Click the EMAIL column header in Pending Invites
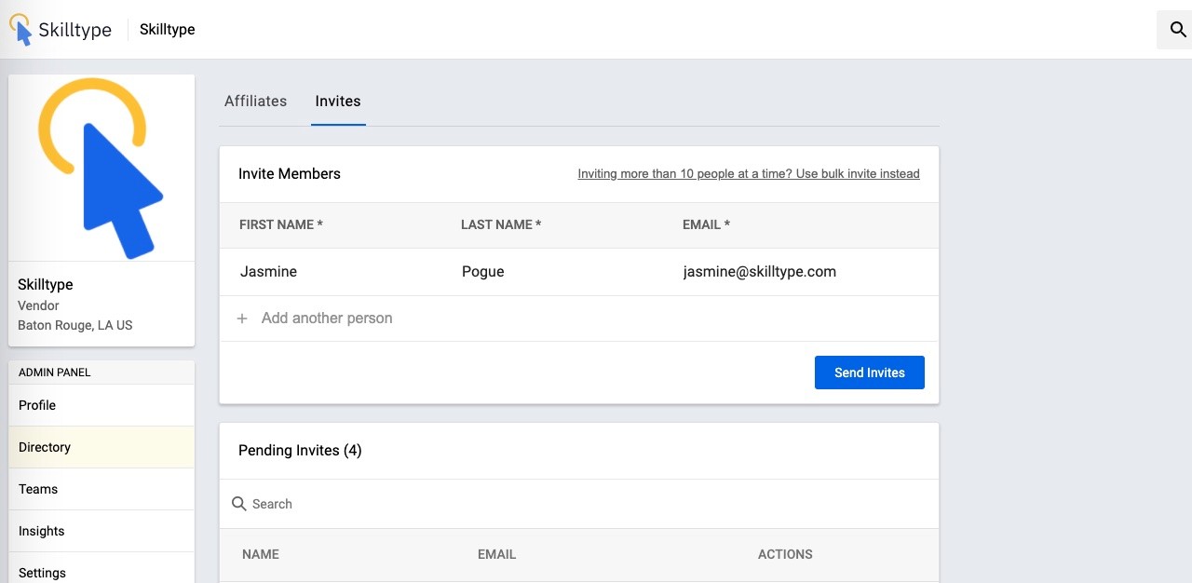 (496, 554)
